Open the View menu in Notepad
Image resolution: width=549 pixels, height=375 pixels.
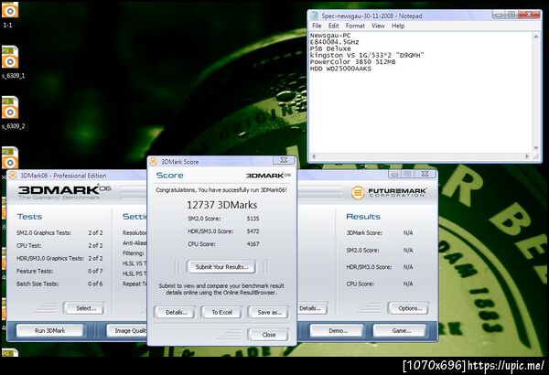378,26
